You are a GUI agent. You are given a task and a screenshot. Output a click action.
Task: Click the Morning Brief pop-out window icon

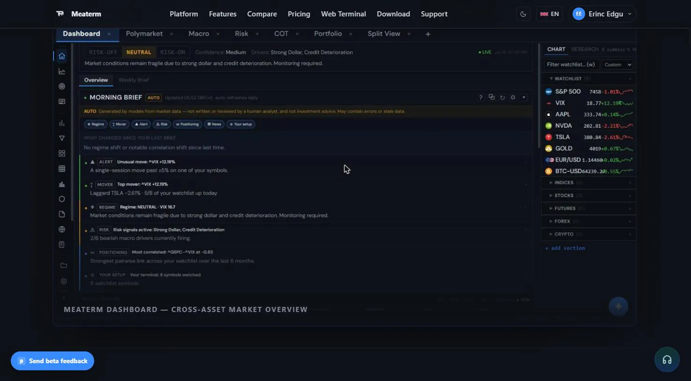pyautogui.click(x=491, y=97)
